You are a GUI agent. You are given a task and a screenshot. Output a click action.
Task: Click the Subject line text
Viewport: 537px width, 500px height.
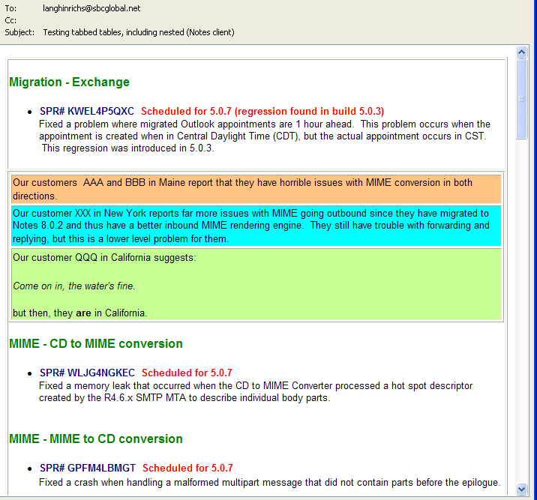pos(138,32)
